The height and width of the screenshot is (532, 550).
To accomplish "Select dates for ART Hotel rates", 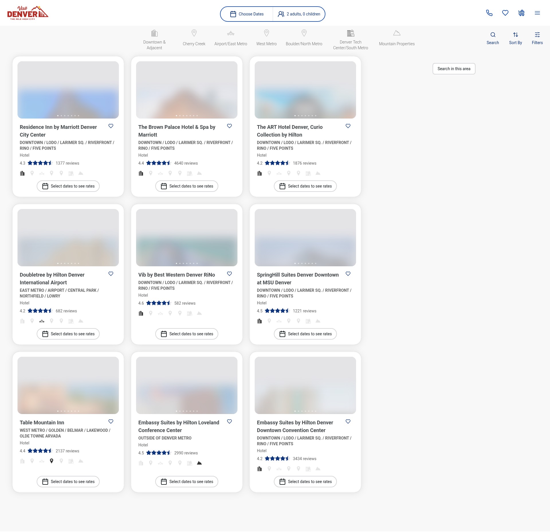I will tap(305, 186).
